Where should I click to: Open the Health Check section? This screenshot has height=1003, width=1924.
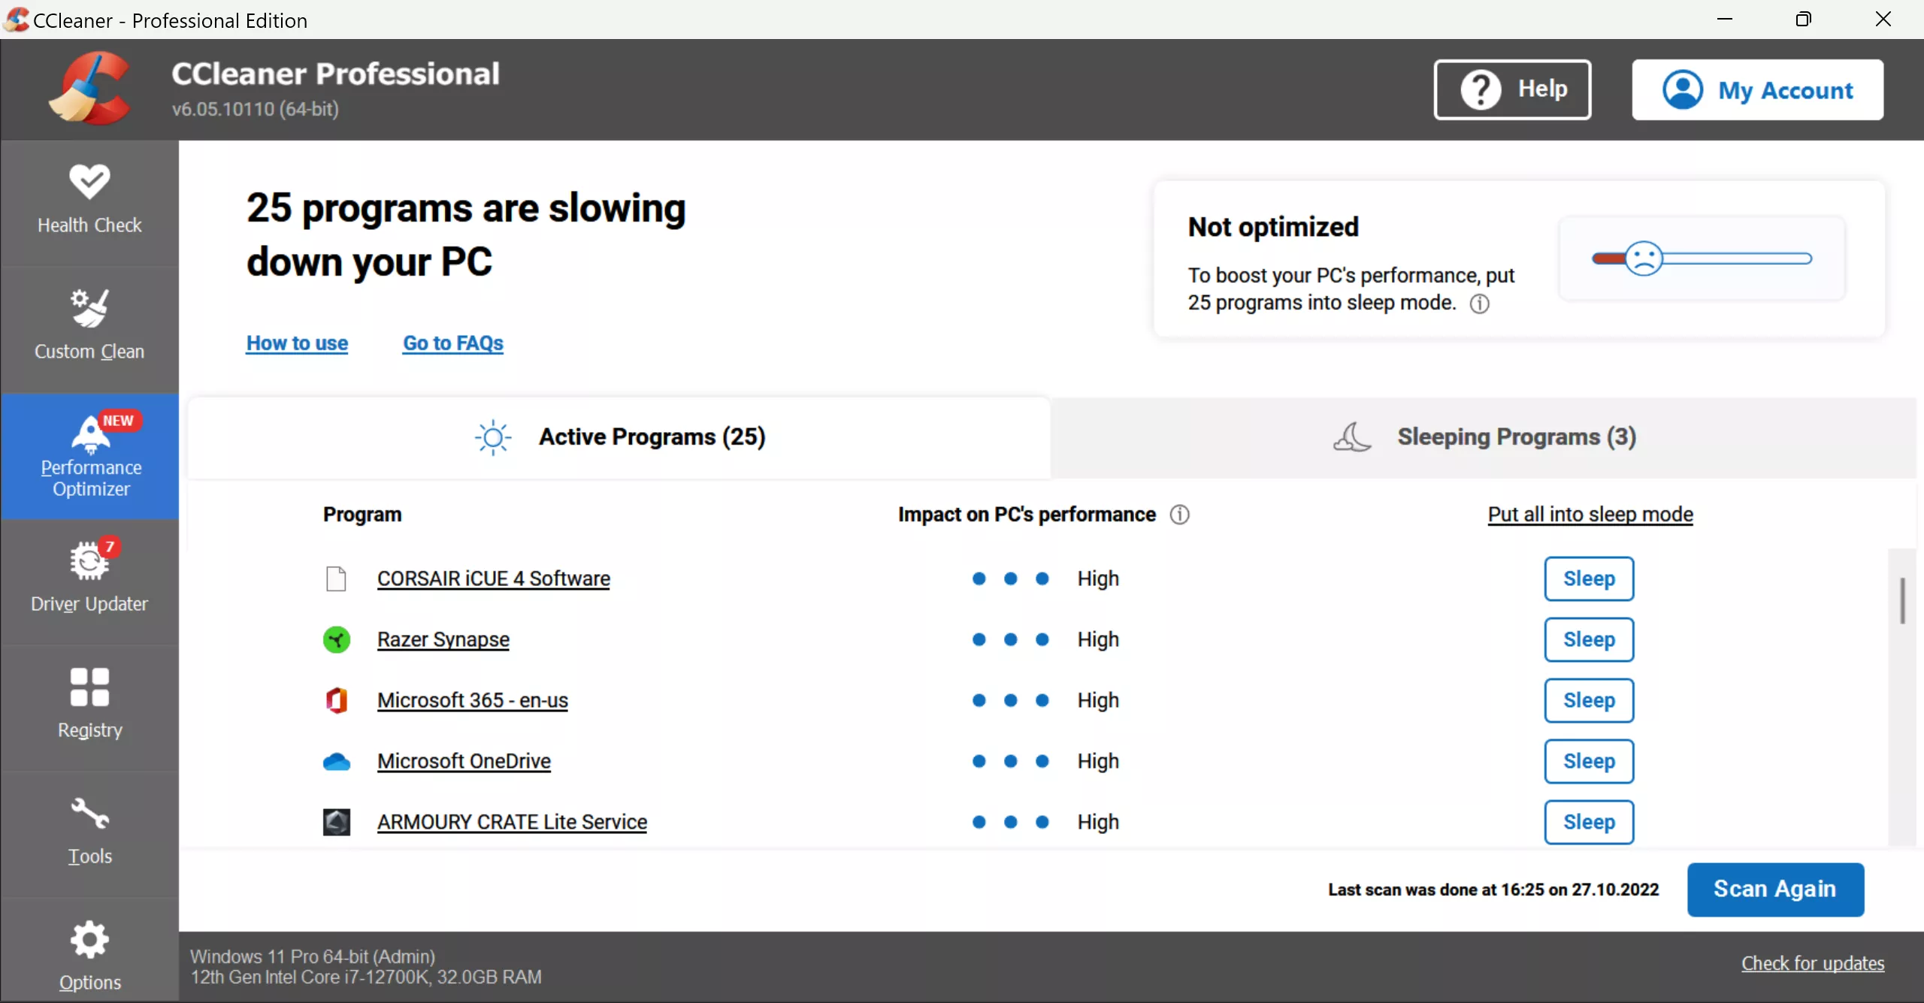pos(89,200)
